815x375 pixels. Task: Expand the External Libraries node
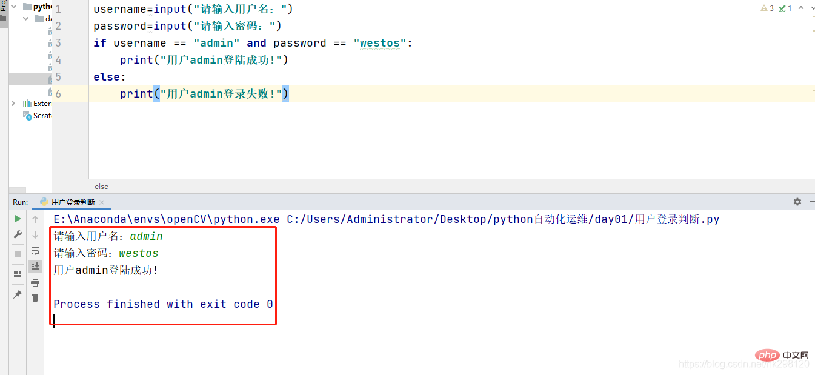(14, 104)
